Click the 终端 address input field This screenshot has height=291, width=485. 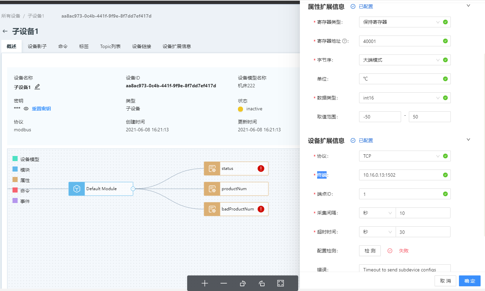401,175
